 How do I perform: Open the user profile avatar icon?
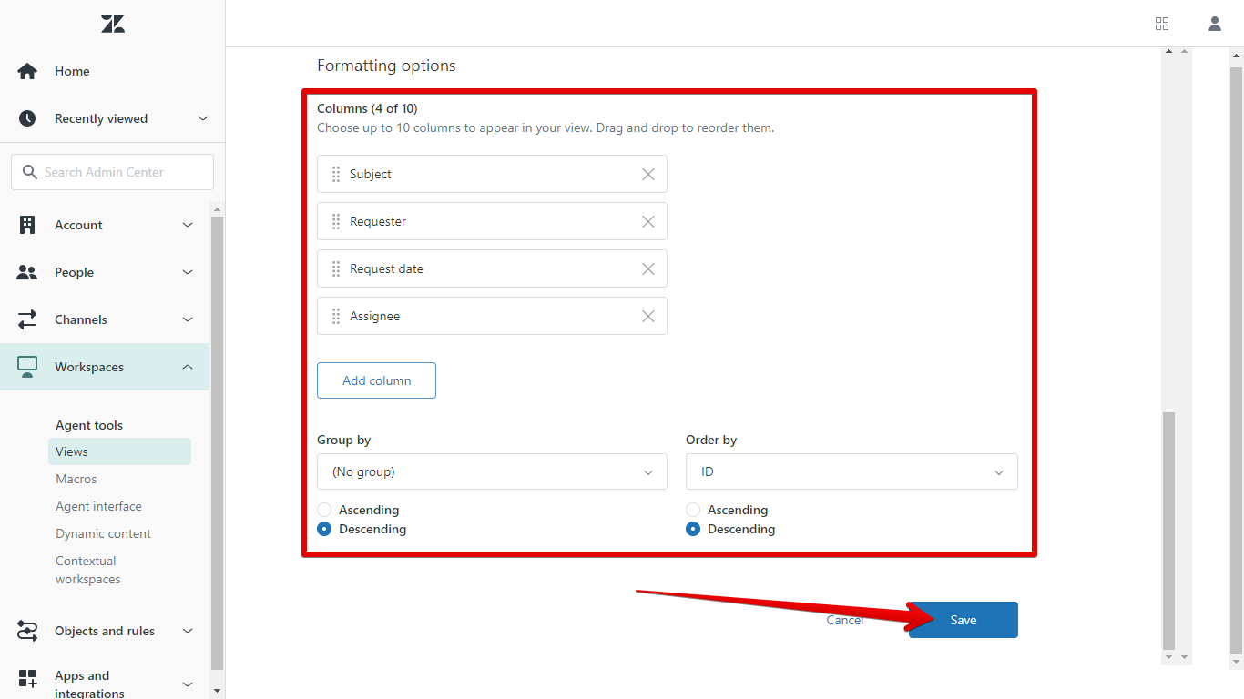(1215, 24)
